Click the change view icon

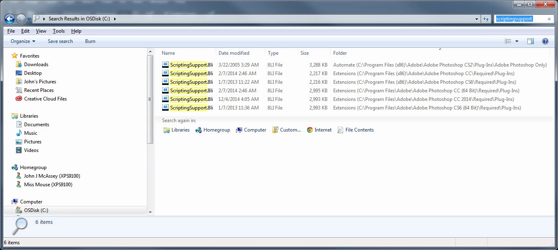coord(508,41)
